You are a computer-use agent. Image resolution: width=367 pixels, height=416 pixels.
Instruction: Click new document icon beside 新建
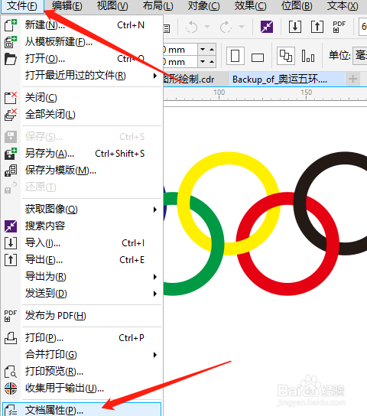point(11,25)
